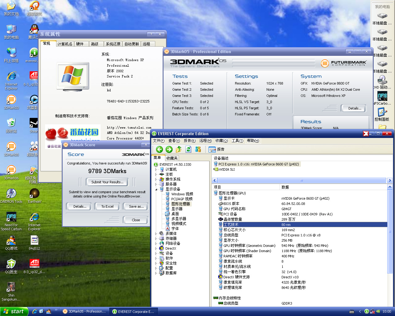
Task: Click the To Excel button
Action: coord(107,206)
